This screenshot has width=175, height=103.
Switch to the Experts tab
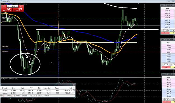pyautogui.click(x=40, y=95)
